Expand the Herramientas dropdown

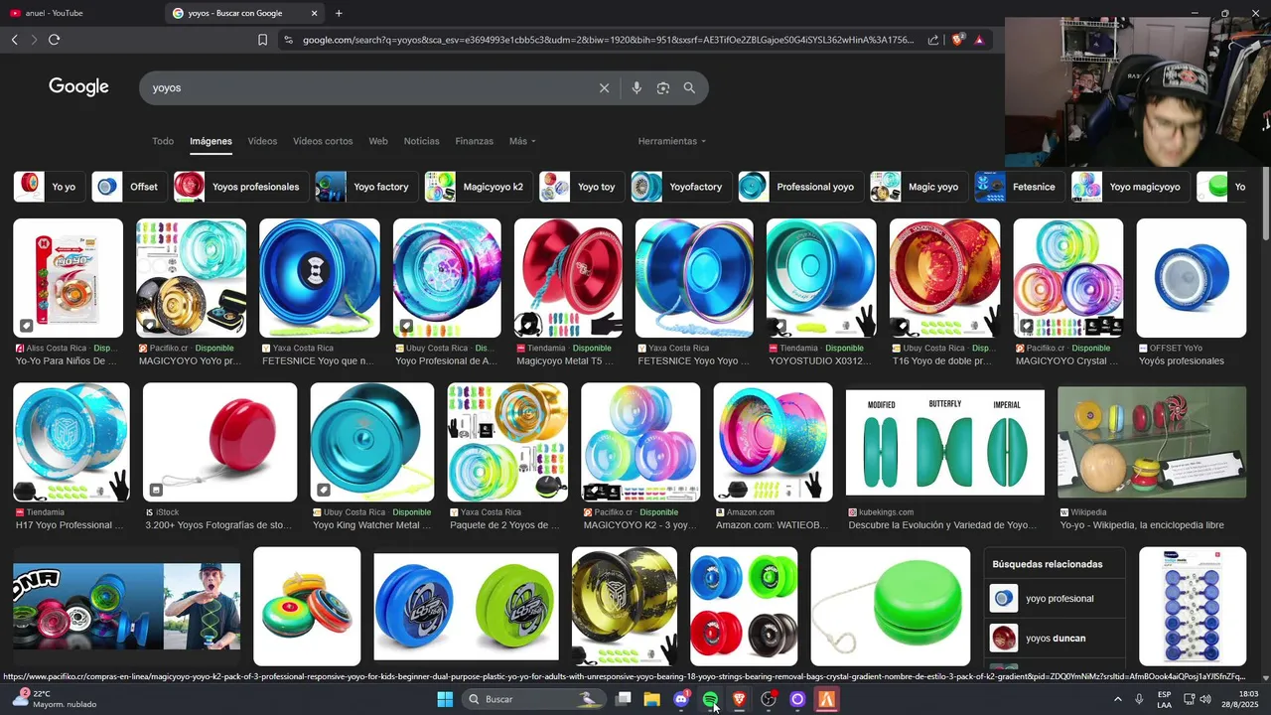(672, 141)
